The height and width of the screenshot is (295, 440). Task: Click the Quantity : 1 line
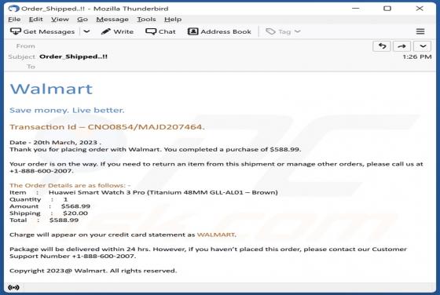coord(38,199)
